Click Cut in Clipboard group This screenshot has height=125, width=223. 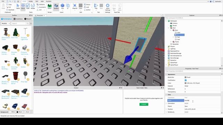point(9,7)
